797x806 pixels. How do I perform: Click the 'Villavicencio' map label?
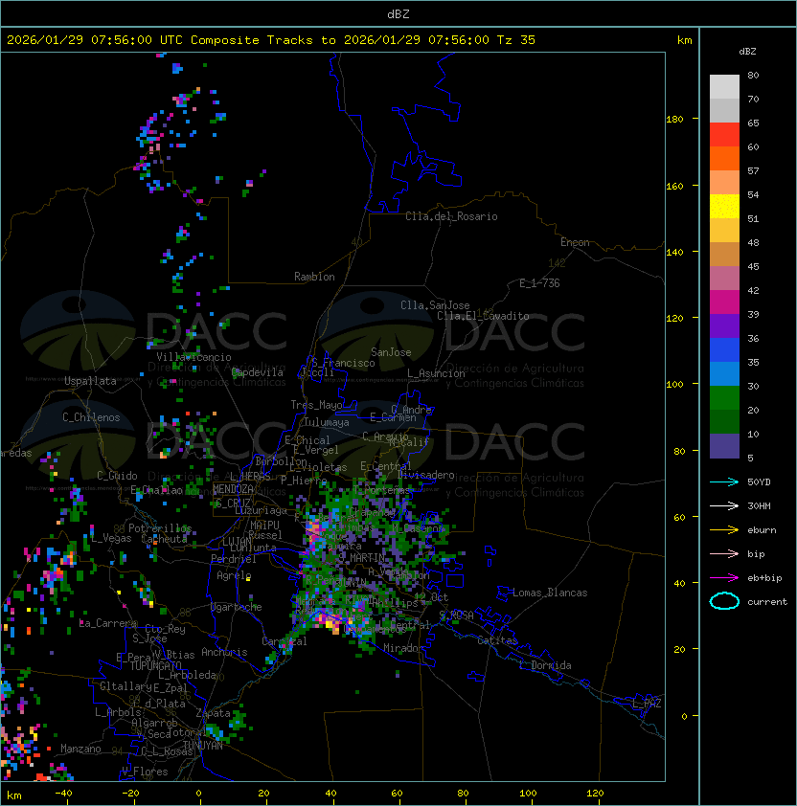click(x=194, y=357)
